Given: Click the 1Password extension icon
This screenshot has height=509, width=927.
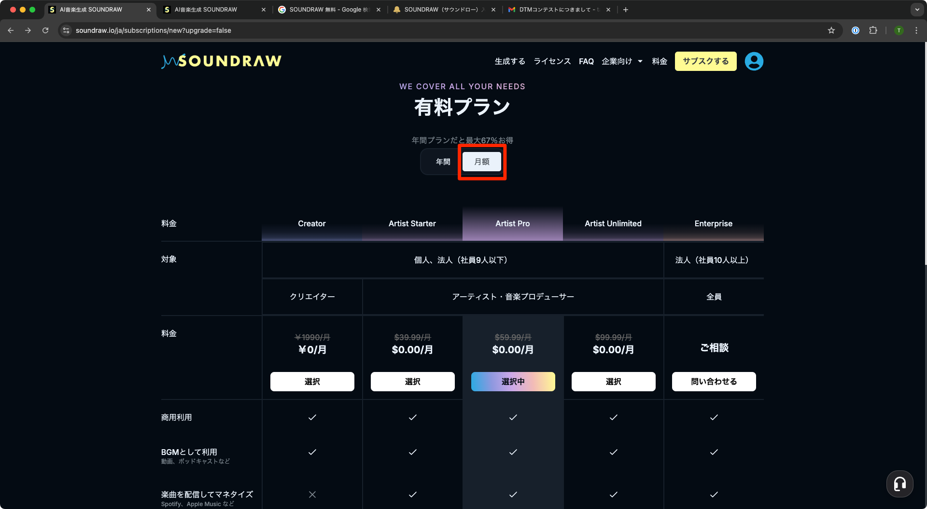Looking at the screenshot, I should pos(855,30).
